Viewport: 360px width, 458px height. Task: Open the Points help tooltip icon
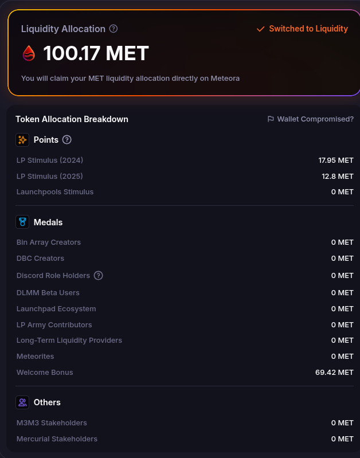coord(67,139)
